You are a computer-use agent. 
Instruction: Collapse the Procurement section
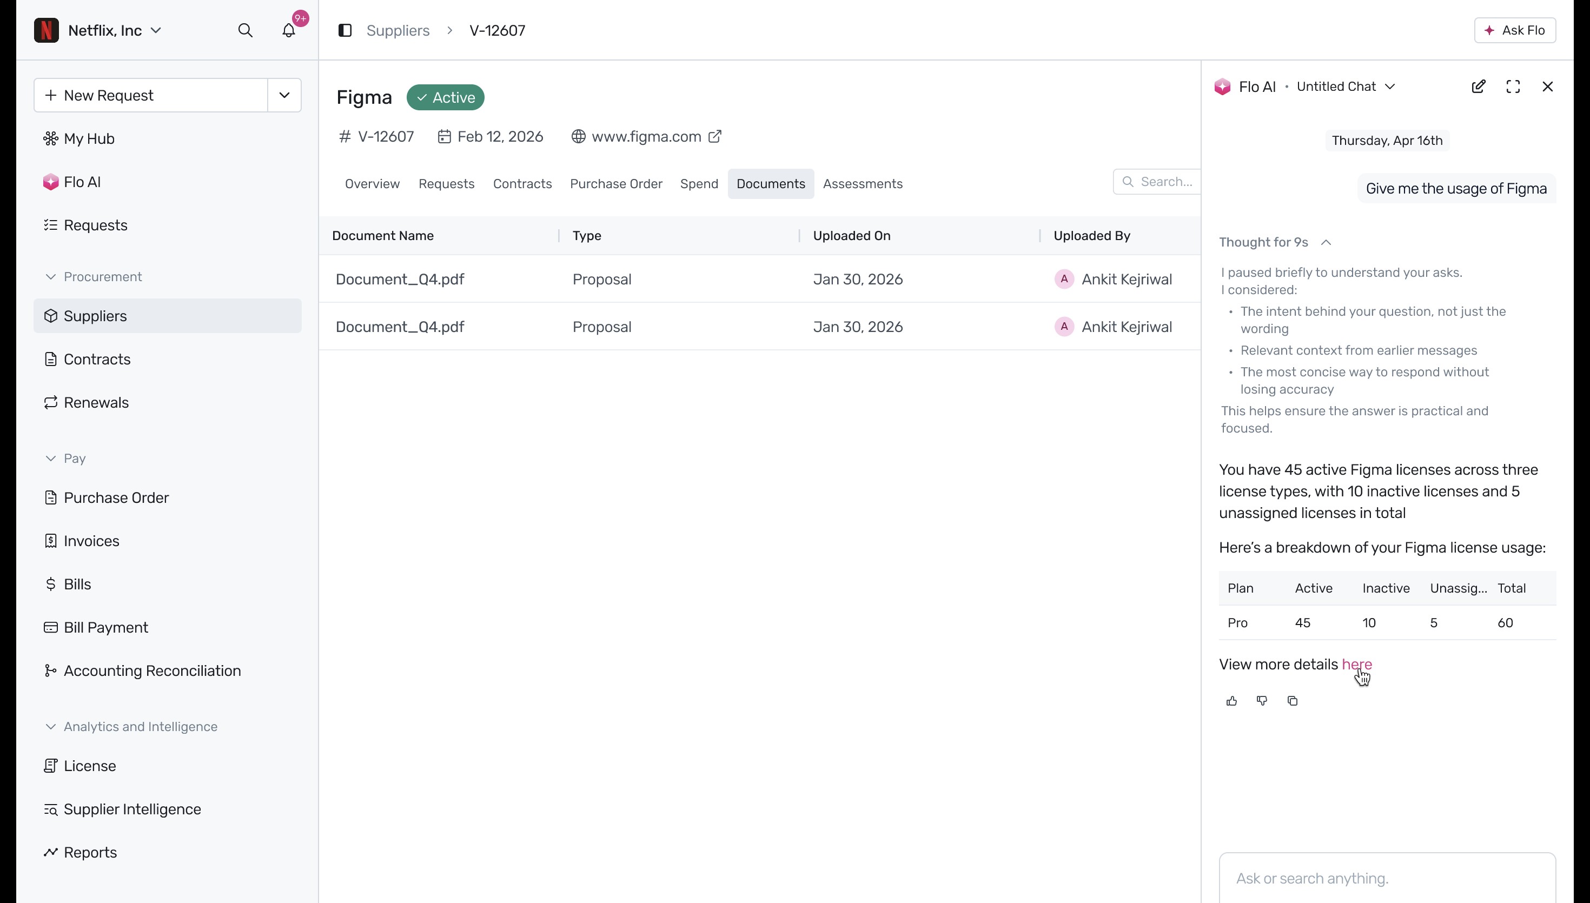coord(94,277)
